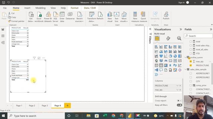Collapse the Fields pane
The width and height of the screenshot is (213, 119).
[x=211, y=29]
